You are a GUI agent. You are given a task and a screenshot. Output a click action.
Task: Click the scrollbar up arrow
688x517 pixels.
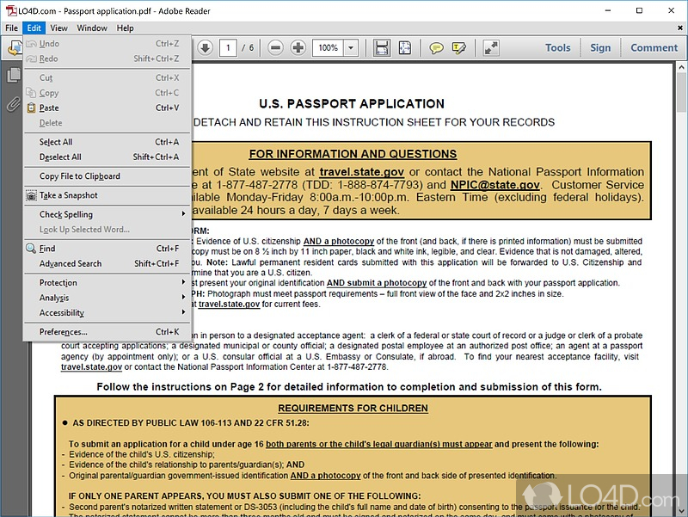pos(681,68)
